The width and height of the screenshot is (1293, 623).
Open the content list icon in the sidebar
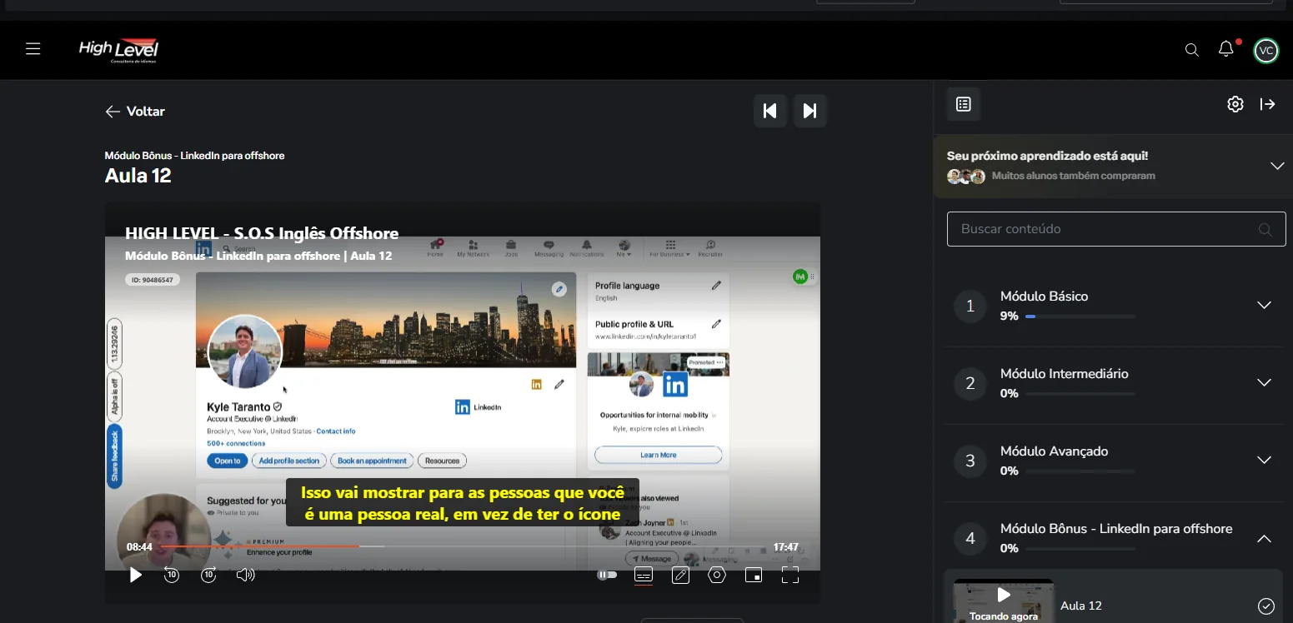tap(964, 104)
